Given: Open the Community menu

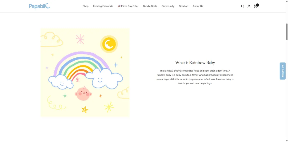Looking at the screenshot, I should pos(168,6).
